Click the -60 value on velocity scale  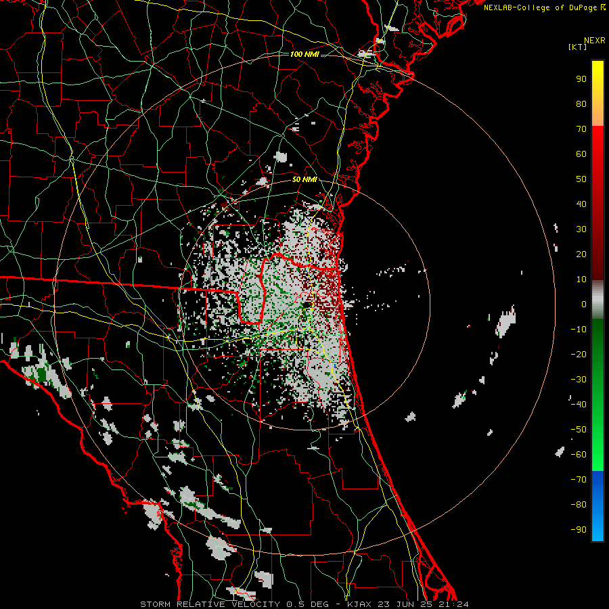[x=579, y=455]
